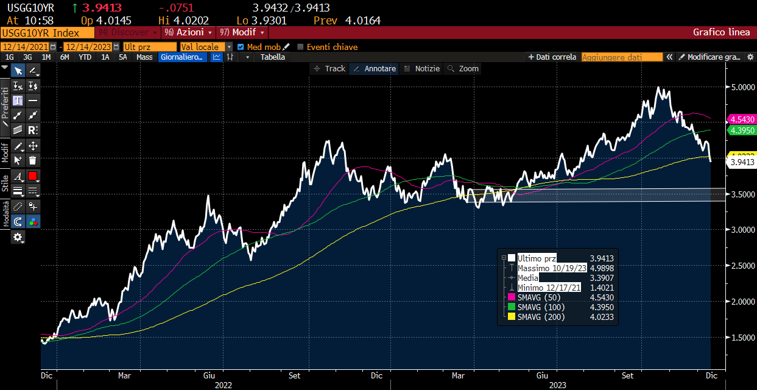Click the percent change measure tool
Viewport: 757px width, 390px height.
(18, 85)
